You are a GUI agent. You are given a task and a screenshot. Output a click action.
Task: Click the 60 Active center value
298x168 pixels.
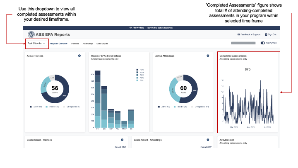183,89
